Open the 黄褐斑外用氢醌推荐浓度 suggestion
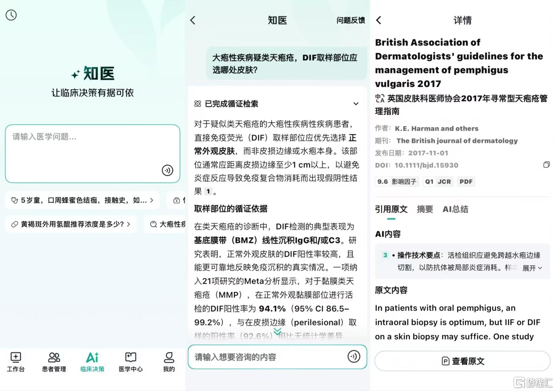Viewport: 555px width, 391px height. click(x=71, y=224)
